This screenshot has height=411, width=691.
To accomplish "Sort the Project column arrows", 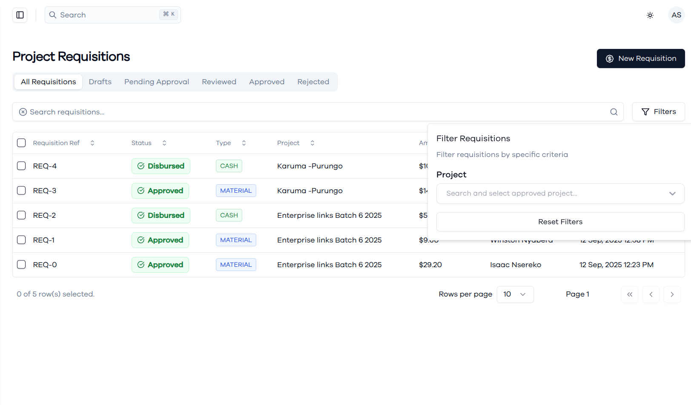I will point(313,143).
